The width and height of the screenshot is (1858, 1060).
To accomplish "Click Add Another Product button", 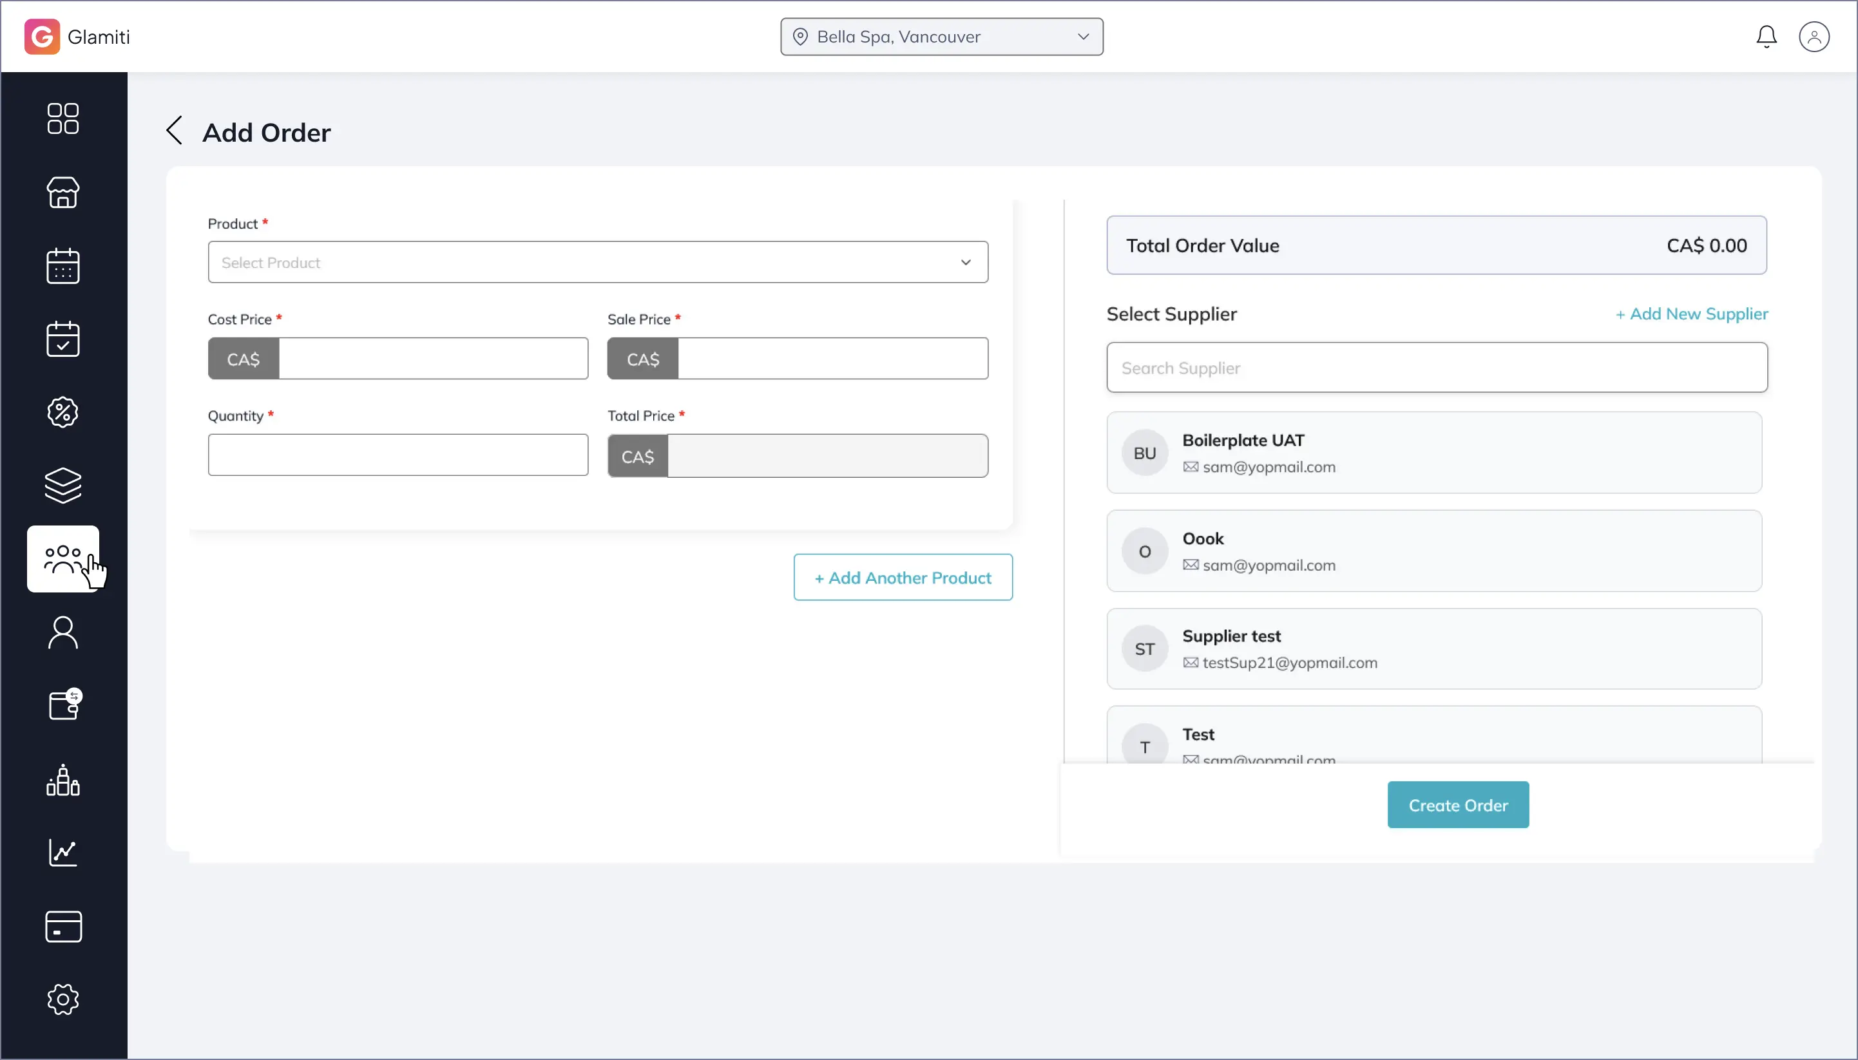I will 903,578.
